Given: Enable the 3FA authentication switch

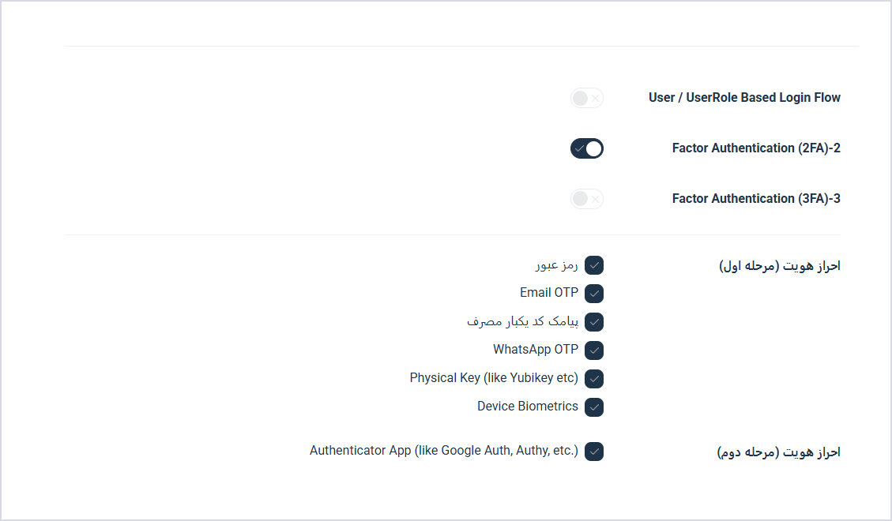Looking at the screenshot, I should click(586, 199).
